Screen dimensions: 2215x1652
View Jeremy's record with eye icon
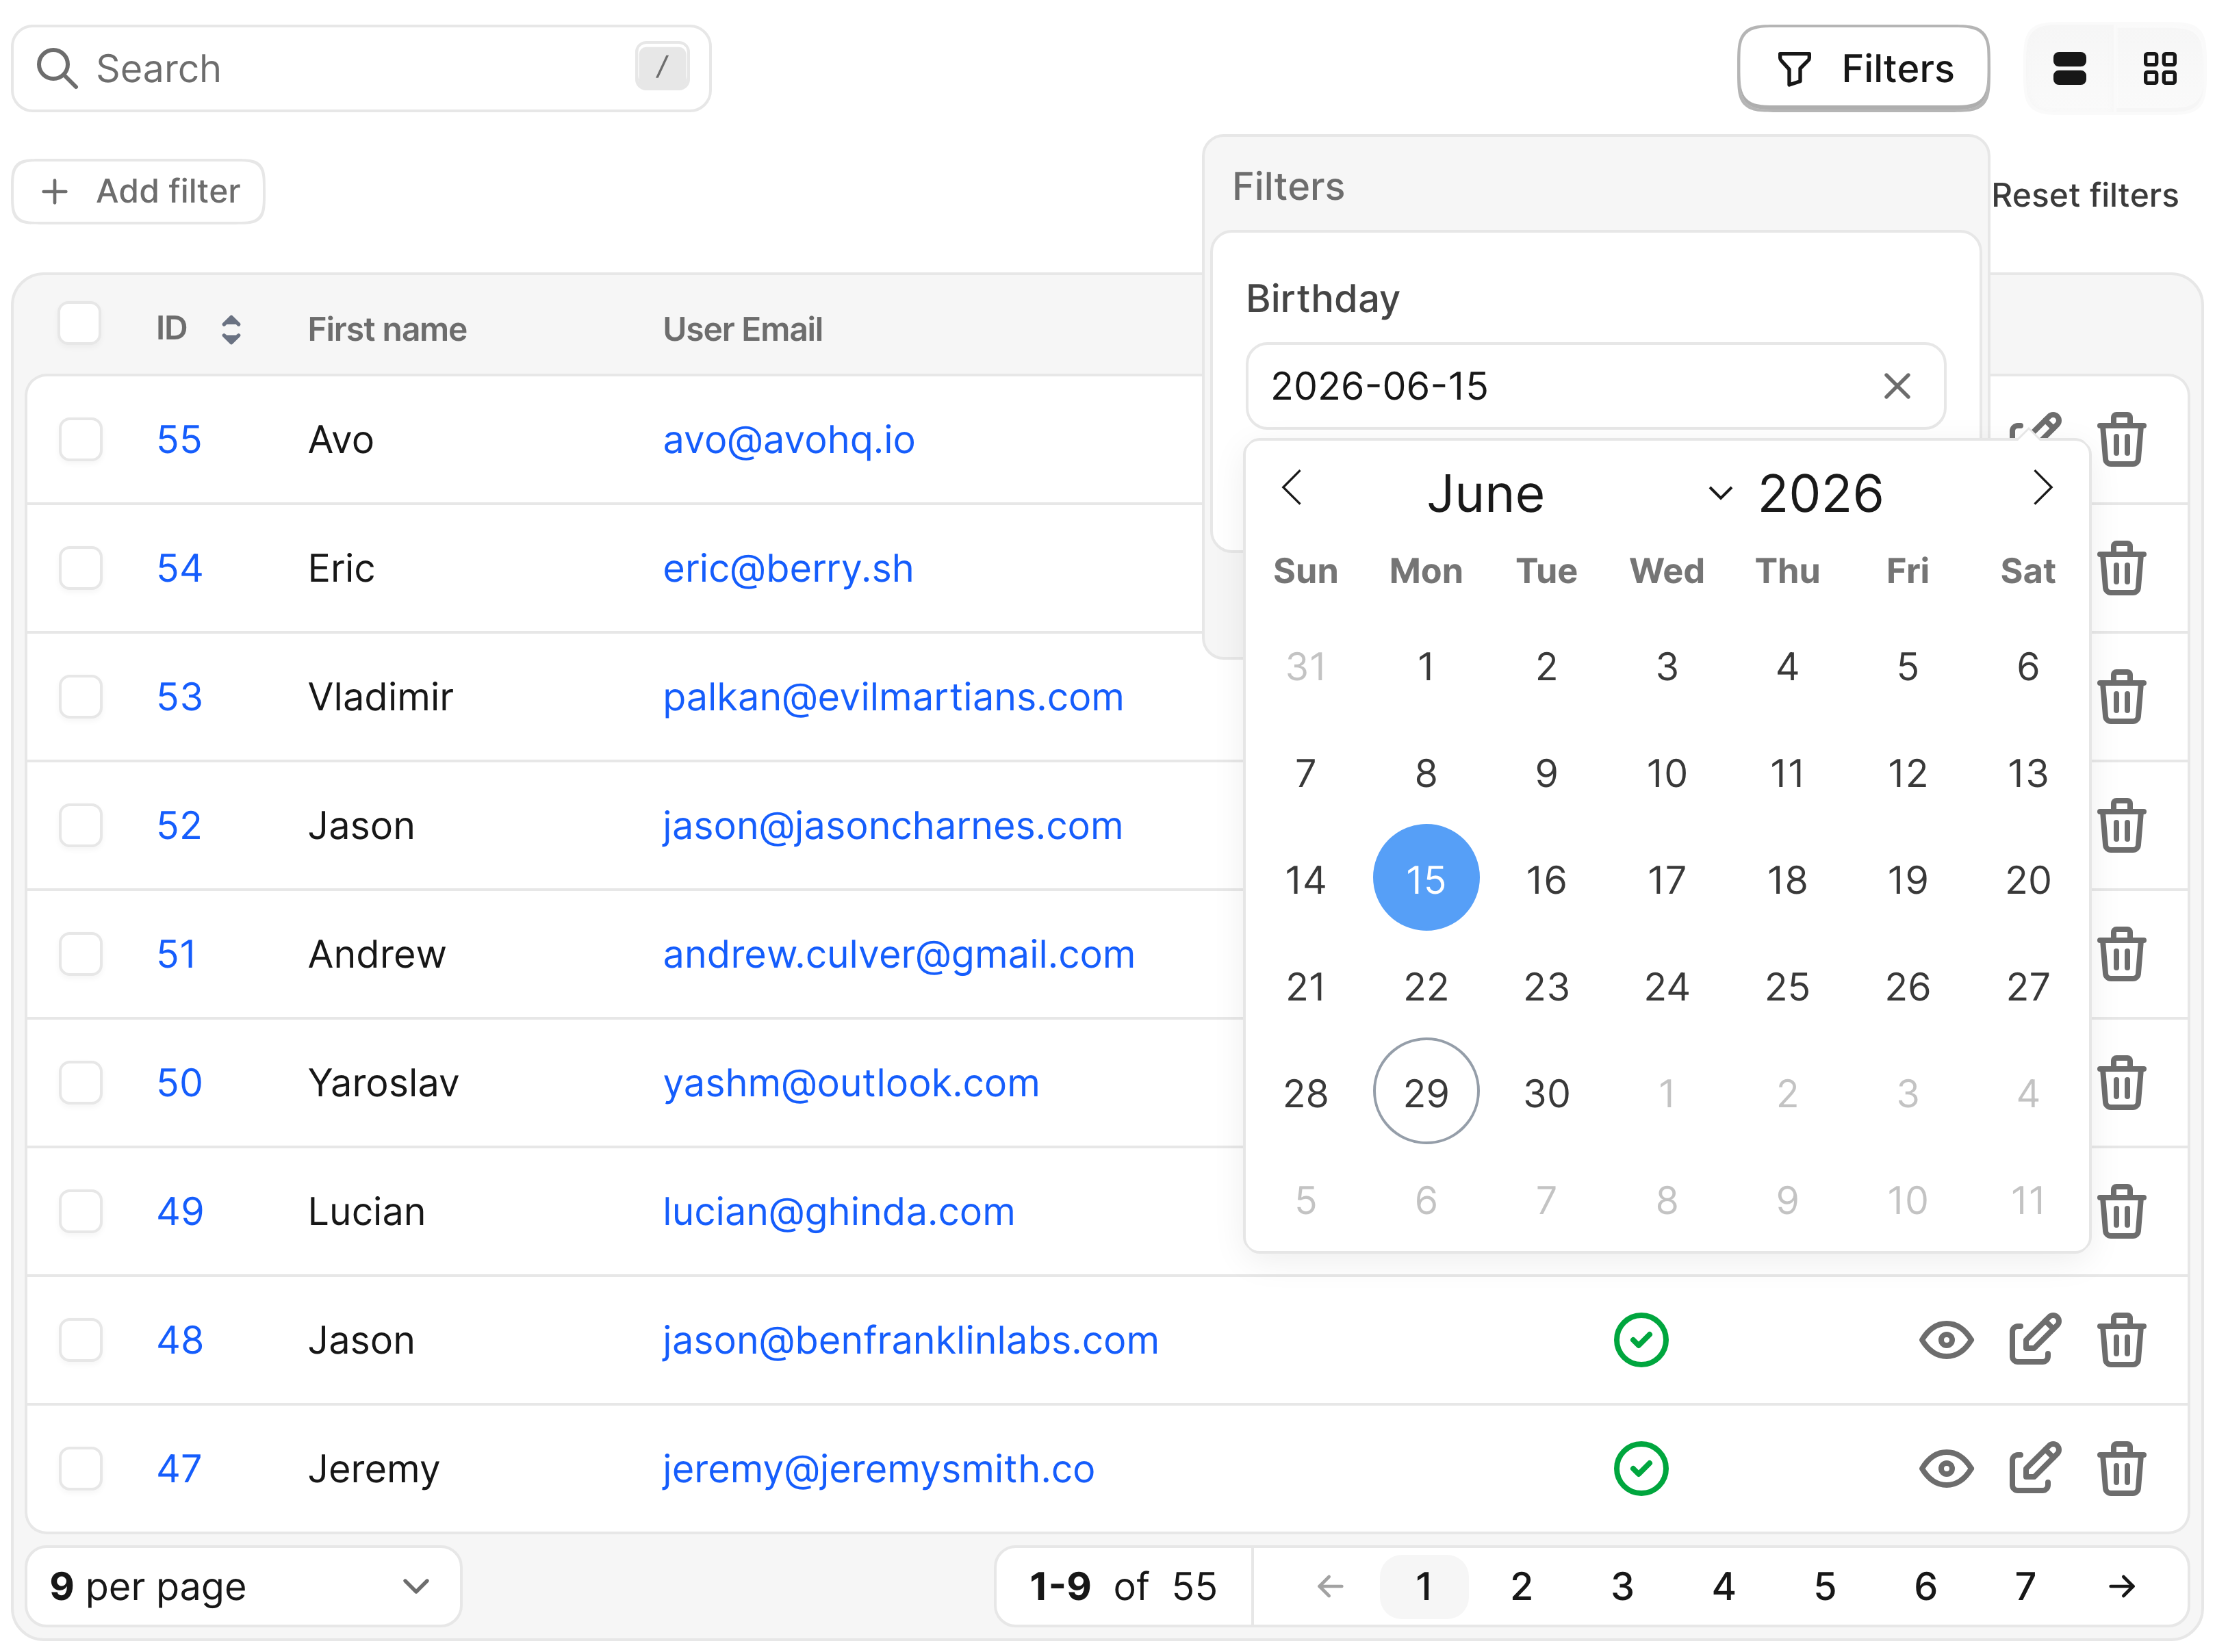pos(1946,1469)
